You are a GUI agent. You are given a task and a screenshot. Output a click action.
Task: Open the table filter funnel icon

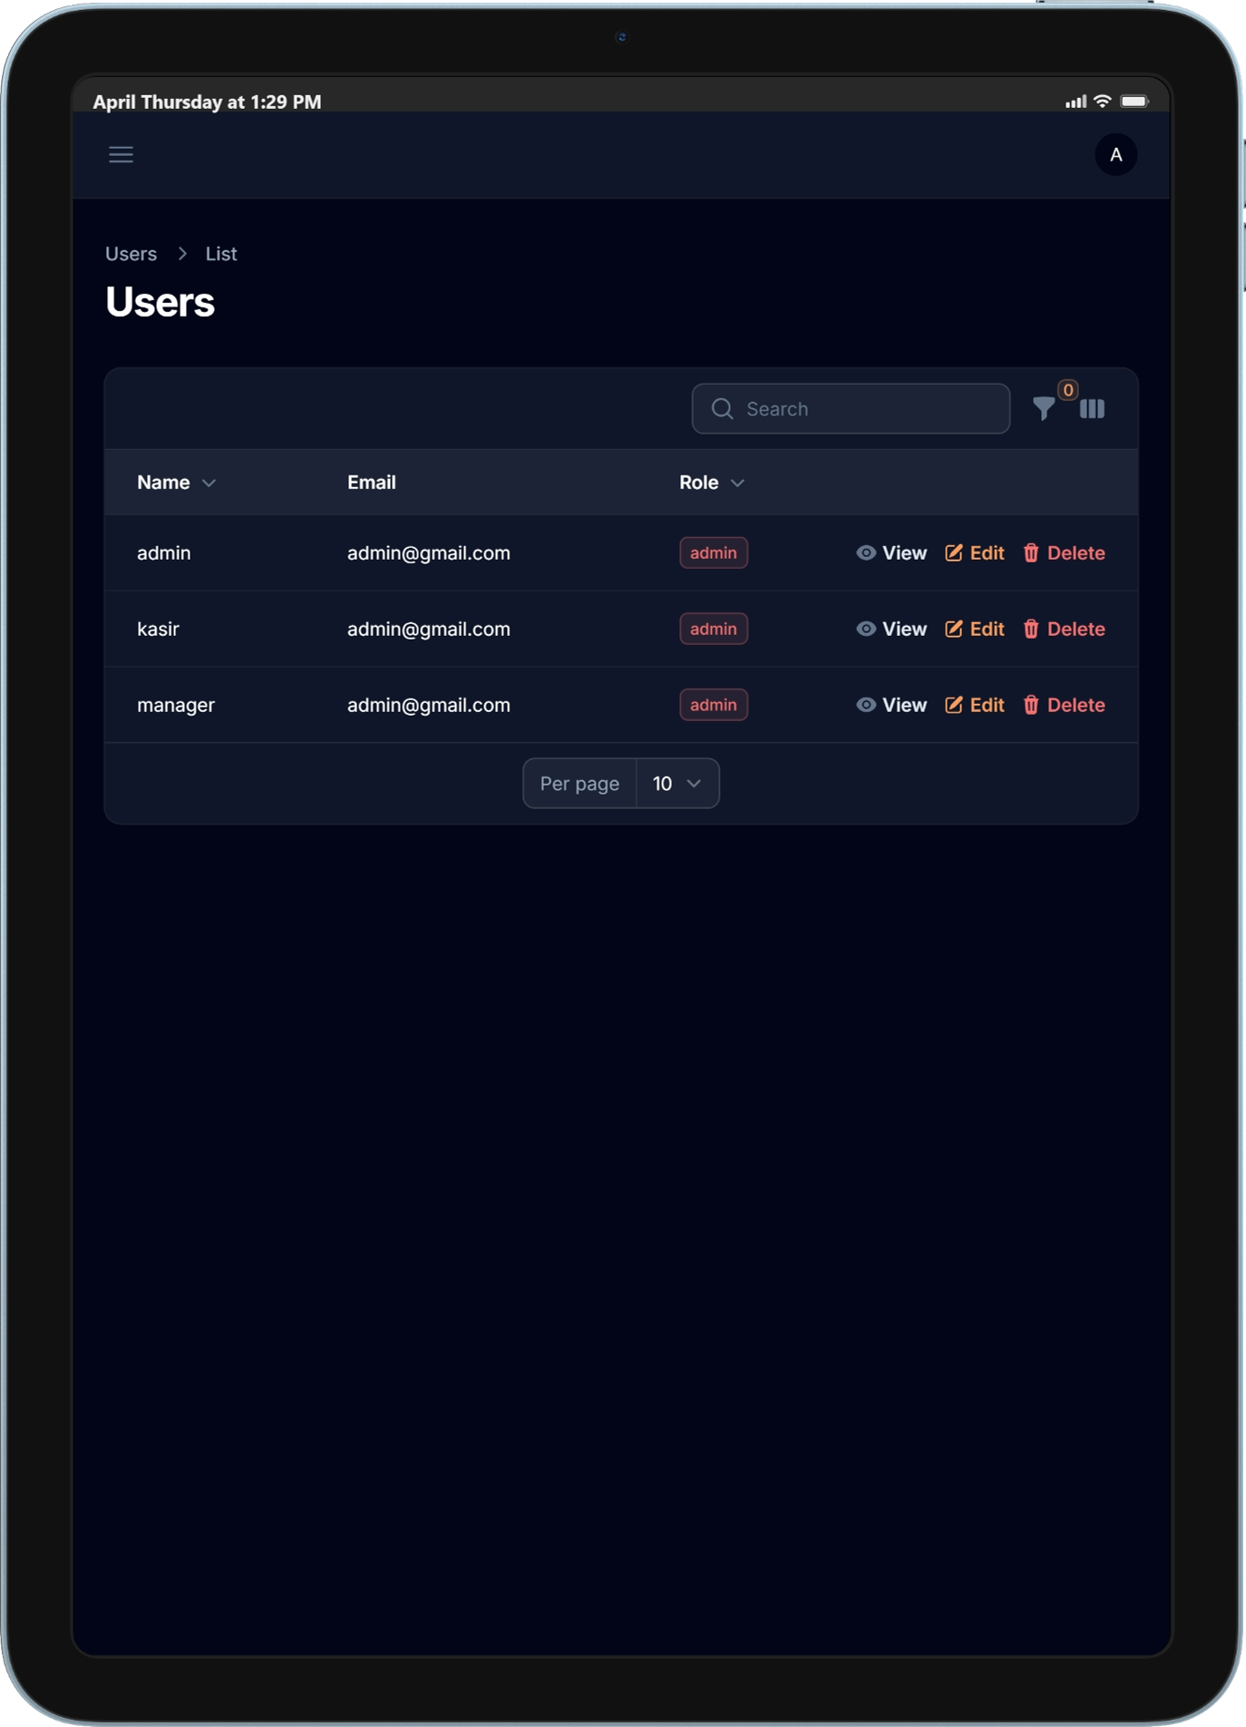click(x=1044, y=409)
